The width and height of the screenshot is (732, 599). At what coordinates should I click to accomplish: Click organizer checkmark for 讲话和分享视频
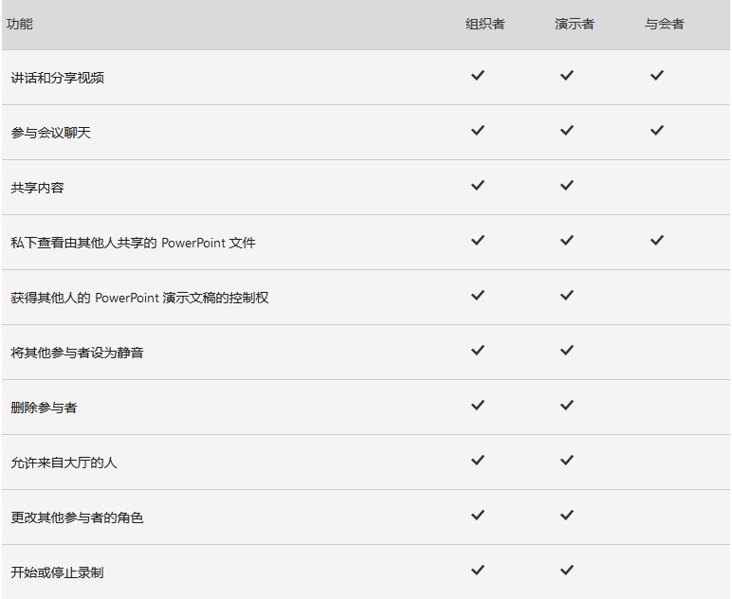[x=478, y=75]
